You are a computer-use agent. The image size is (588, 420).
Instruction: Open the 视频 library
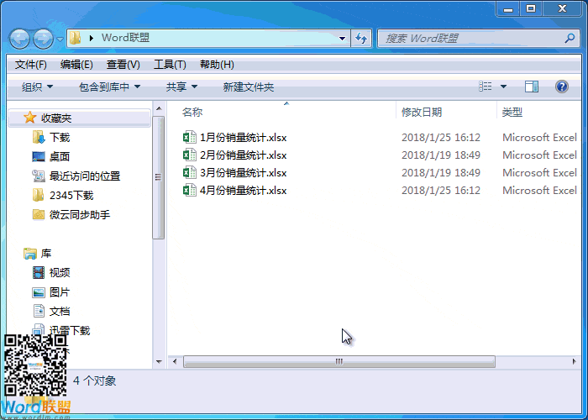(x=60, y=273)
